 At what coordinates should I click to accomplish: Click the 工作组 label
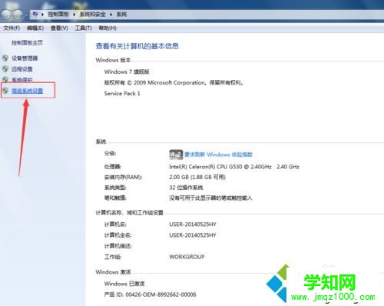(113, 257)
